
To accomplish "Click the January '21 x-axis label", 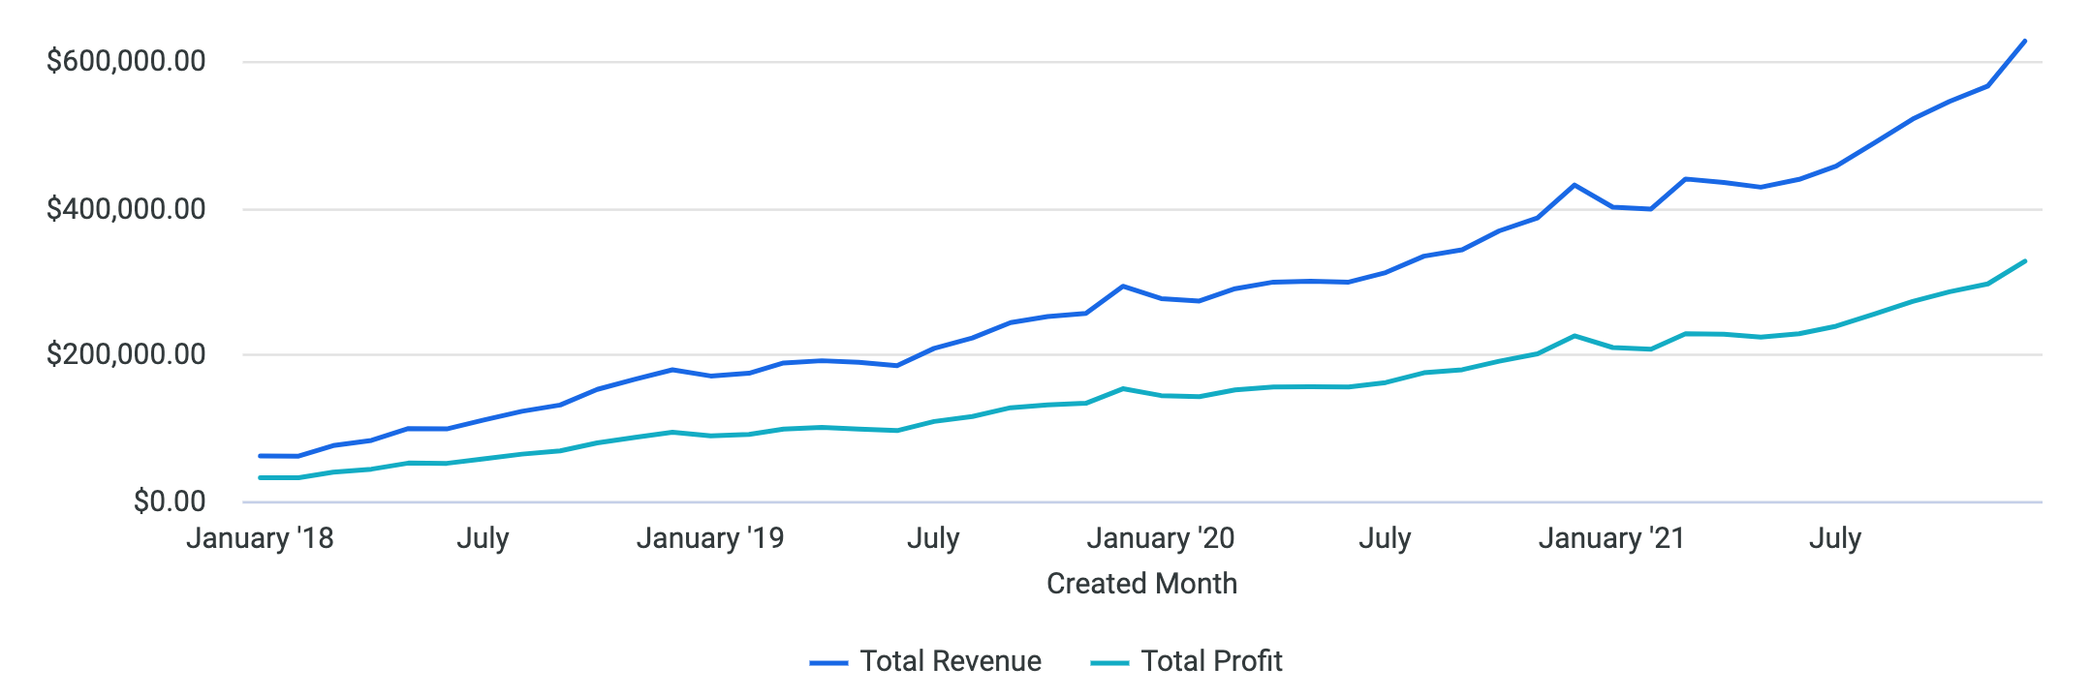I will point(1611,538).
